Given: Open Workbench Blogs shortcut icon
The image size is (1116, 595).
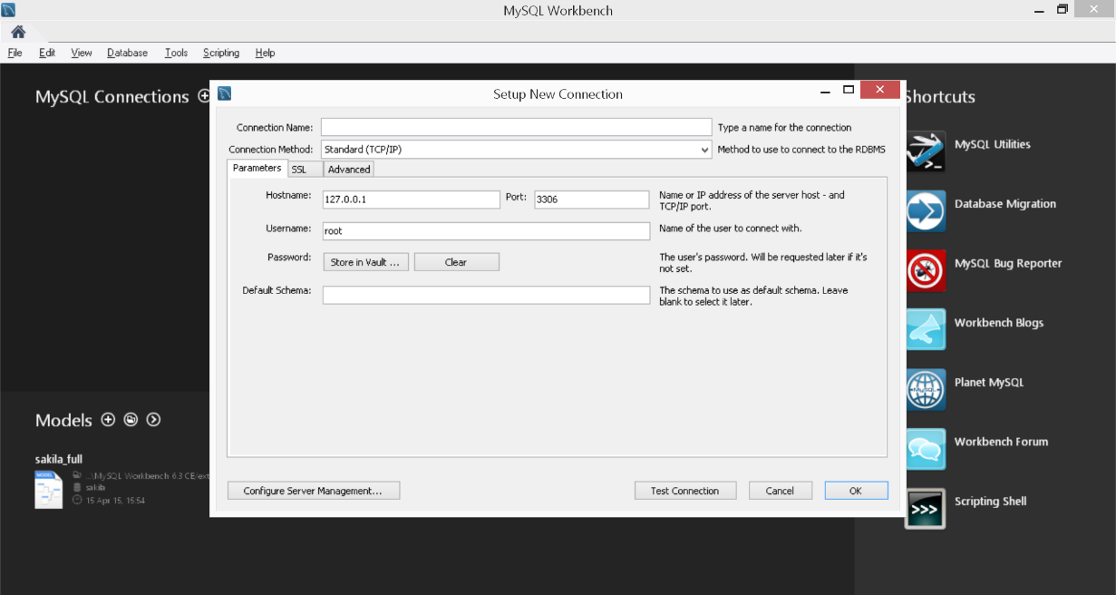Looking at the screenshot, I should [x=926, y=330].
